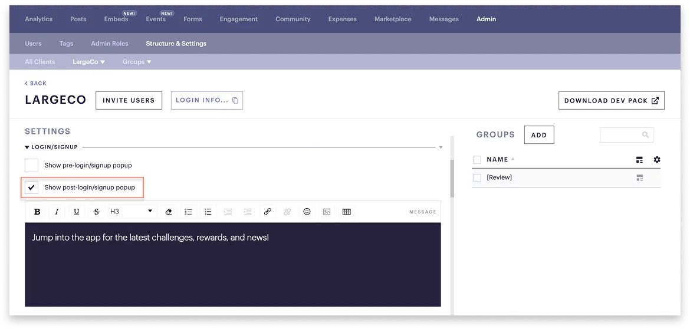Open the Analytics tab
This screenshot has width=690, height=329.
(x=39, y=19)
